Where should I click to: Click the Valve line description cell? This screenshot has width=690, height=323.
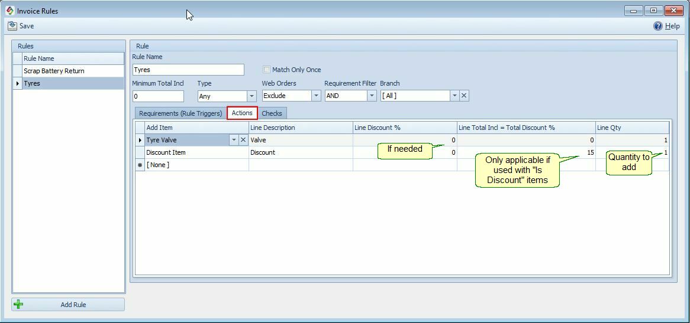[301, 140]
